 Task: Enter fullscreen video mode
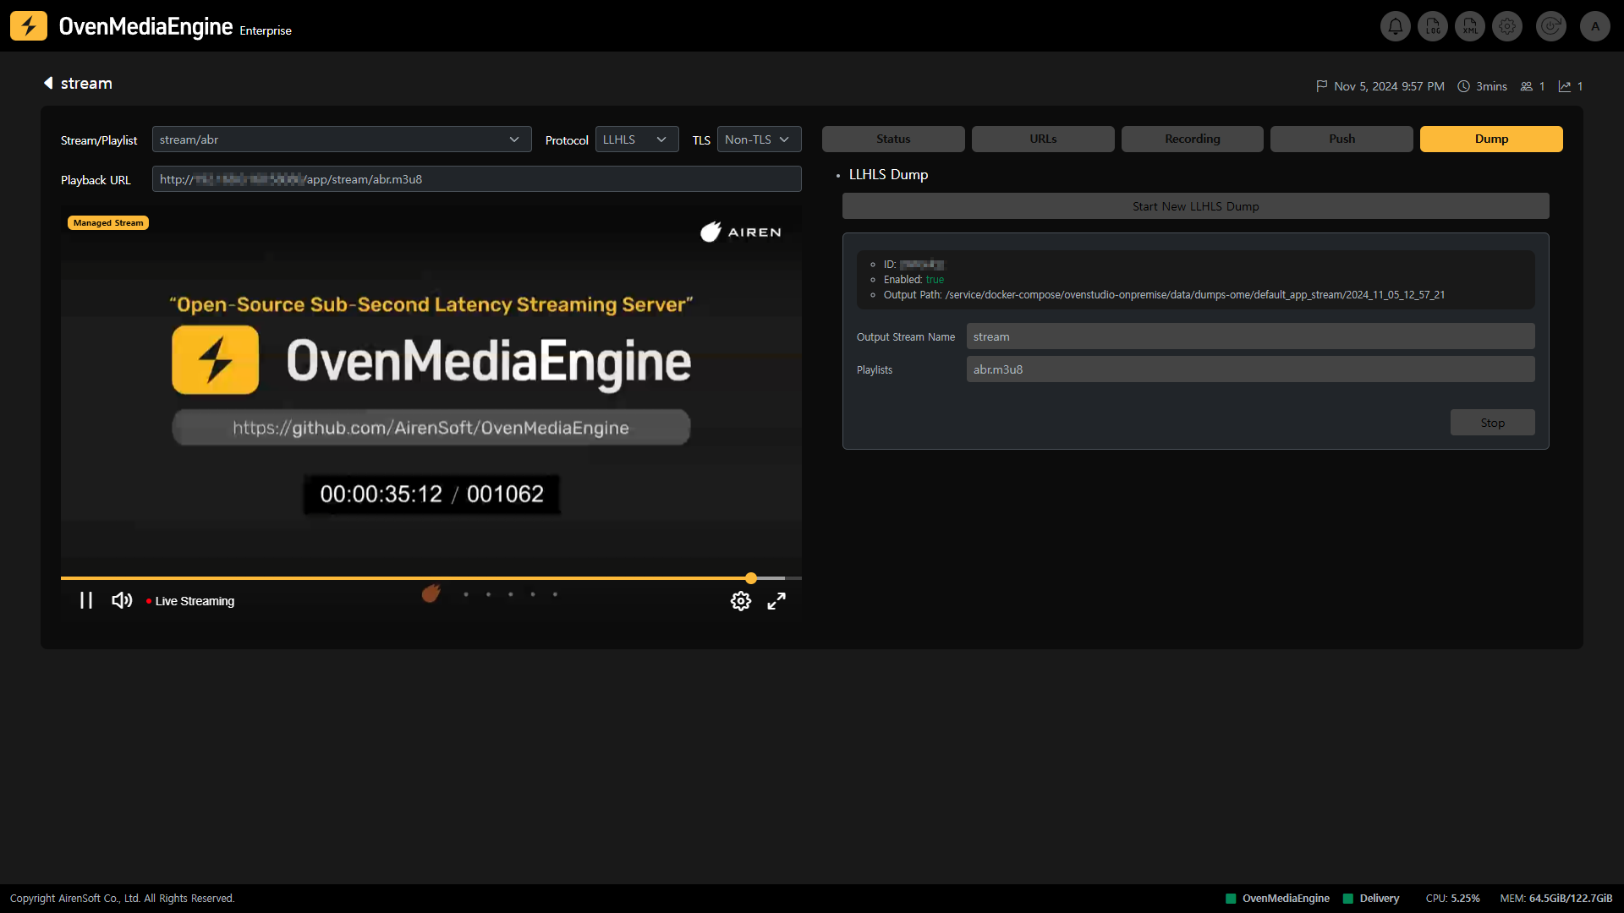[776, 601]
